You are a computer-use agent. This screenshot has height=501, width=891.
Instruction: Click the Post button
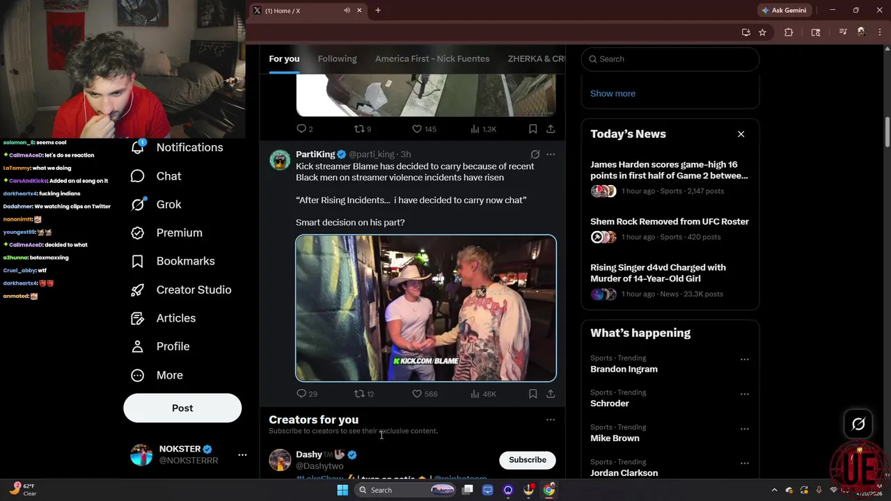[x=182, y=408]
